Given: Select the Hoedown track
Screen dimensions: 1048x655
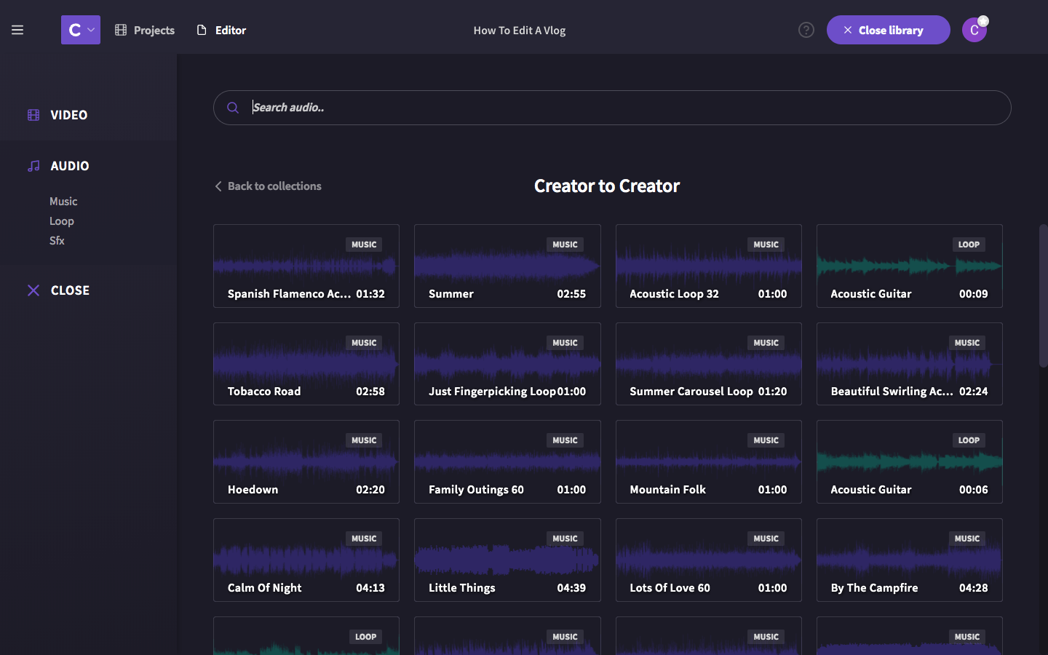Looking at the screenshot, I should point(306,461).
